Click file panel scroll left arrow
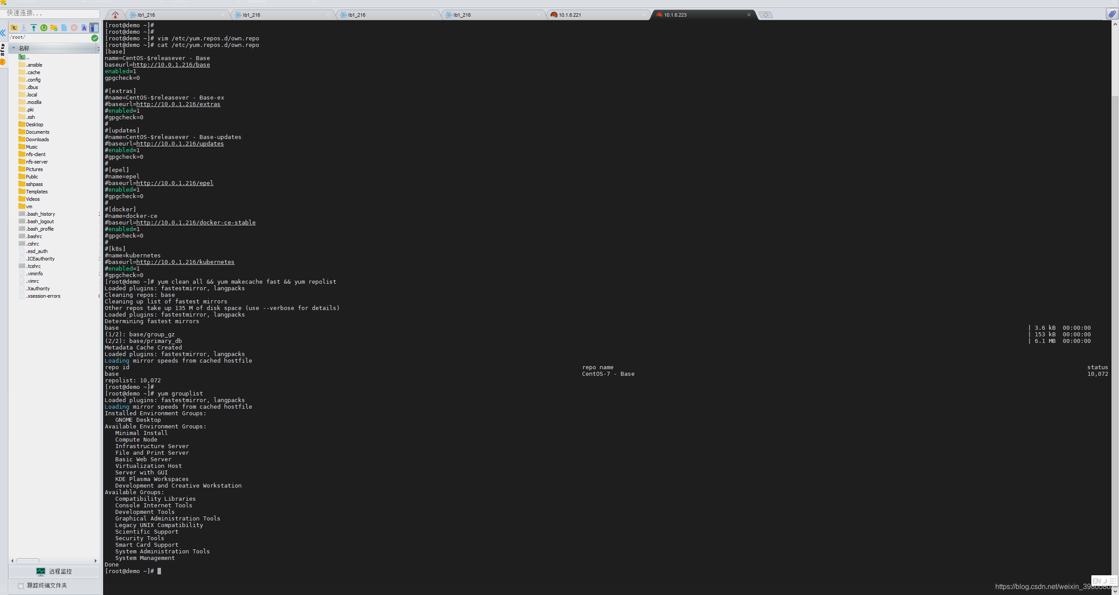 coord(12,561)
